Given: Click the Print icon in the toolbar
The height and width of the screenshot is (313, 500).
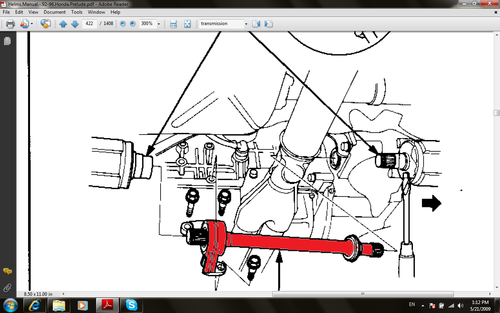Looking at the screenshot, I should (x=11, y=24).
